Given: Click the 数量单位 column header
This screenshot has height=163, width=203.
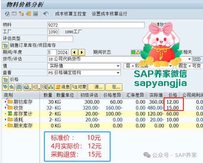Looking at the screenshot, I should (65, 95).
